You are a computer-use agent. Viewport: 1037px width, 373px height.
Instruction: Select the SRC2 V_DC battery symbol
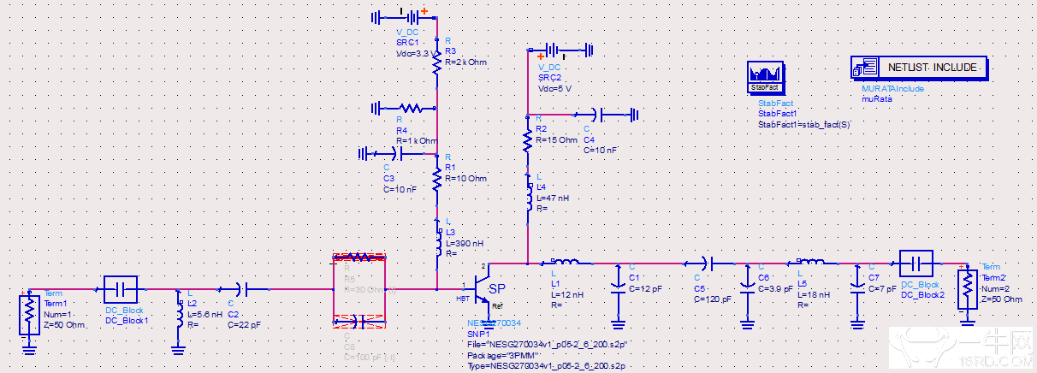(x=560, y=51)
